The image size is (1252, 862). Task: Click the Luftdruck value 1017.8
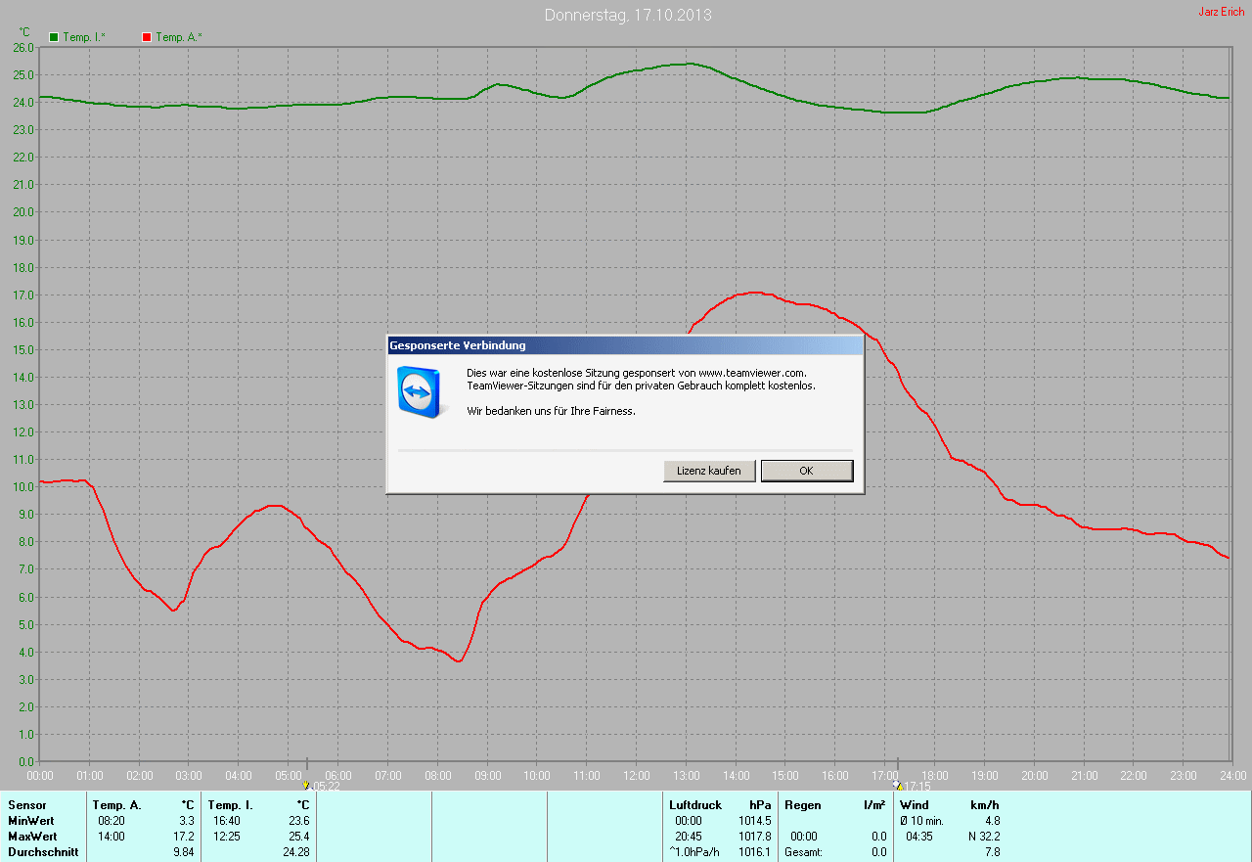tap(754, 837)
